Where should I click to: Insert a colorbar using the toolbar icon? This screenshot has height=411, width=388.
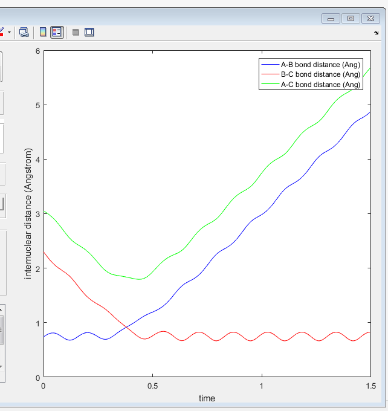point(43,32)
